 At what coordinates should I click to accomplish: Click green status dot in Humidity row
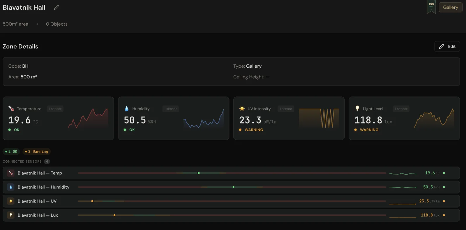(444, 187)
